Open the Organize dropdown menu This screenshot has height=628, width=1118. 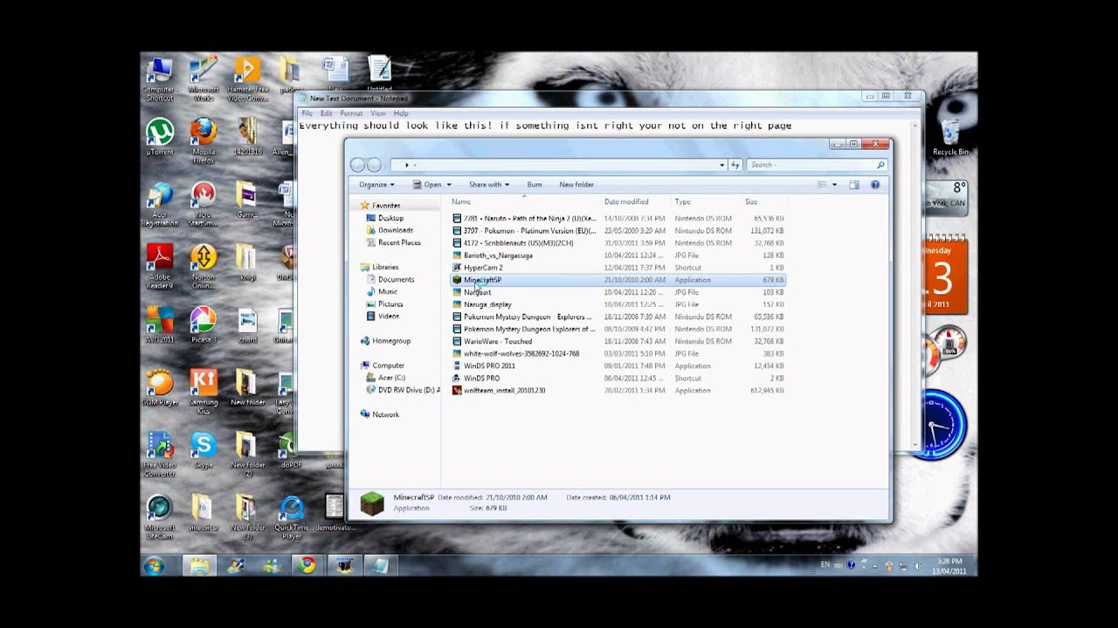376,185
